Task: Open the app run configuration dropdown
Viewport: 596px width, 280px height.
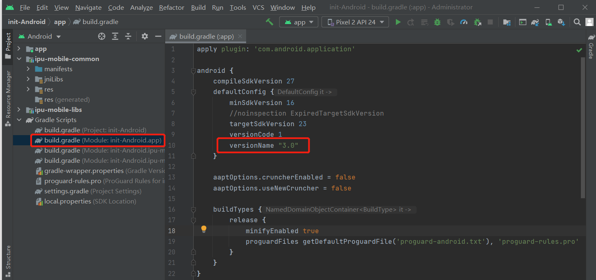Action: click(299, 22)
